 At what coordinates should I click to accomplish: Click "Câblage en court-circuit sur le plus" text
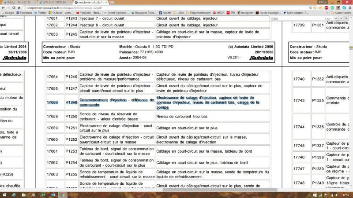pyautogui.click(x=187, y=128)
